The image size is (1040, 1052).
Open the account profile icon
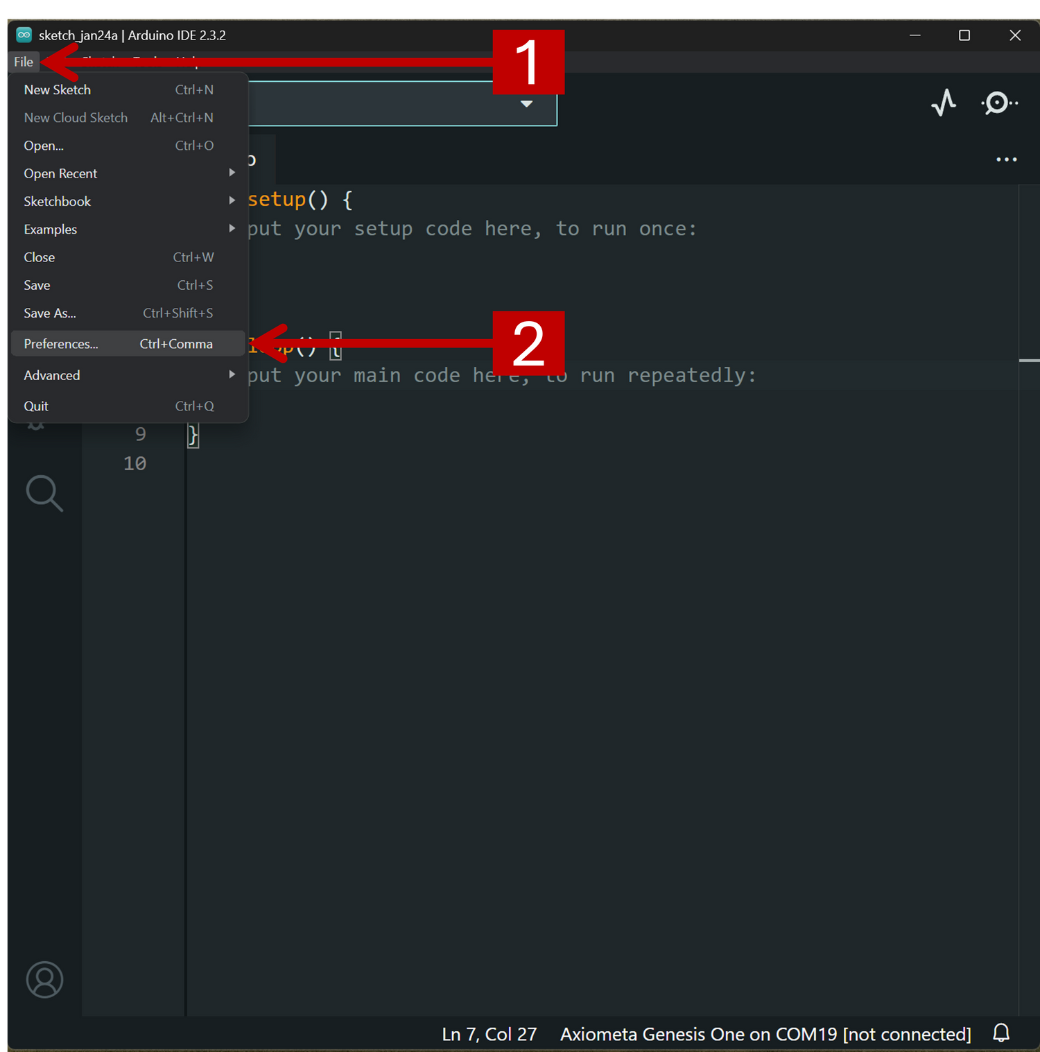pos(44,979)
